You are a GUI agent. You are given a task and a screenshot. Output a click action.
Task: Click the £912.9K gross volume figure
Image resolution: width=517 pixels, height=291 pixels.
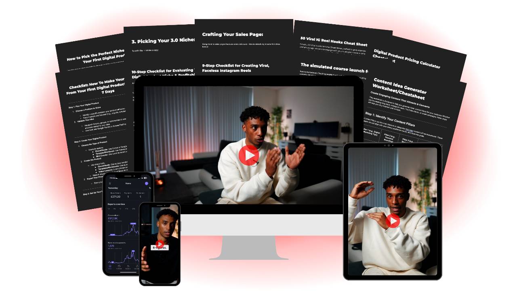click(113, 219)
